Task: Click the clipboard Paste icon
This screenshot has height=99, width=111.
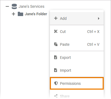Action: coord(56,44)
